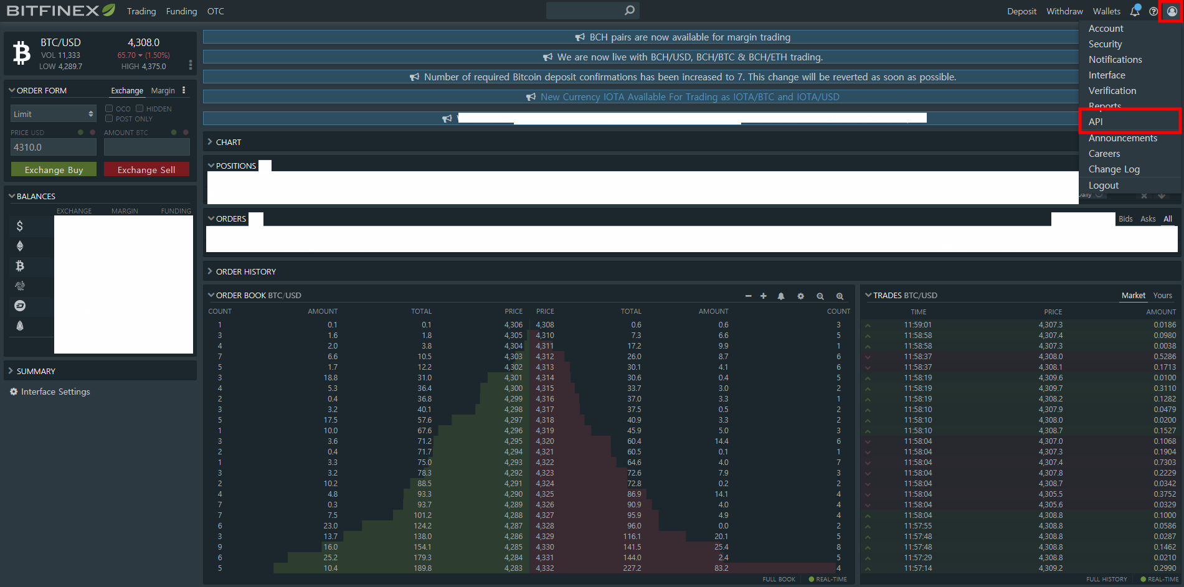This screenshot has height=587, width=1184.
Task: Click the red dot above amount field
Action: click(186, 132)
